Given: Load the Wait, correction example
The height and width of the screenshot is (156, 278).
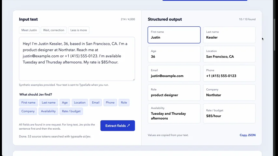Looking at the screenshot, I should coord(53,30).
